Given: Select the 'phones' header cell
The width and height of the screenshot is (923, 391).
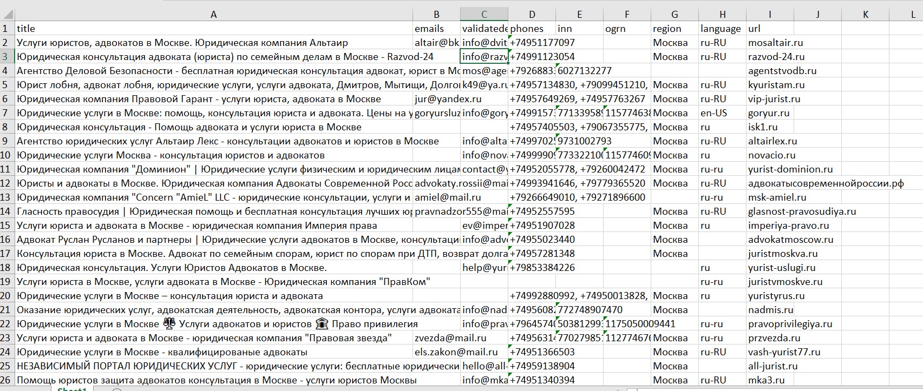Looking at the screenshot, I should (x=532, y=29).
